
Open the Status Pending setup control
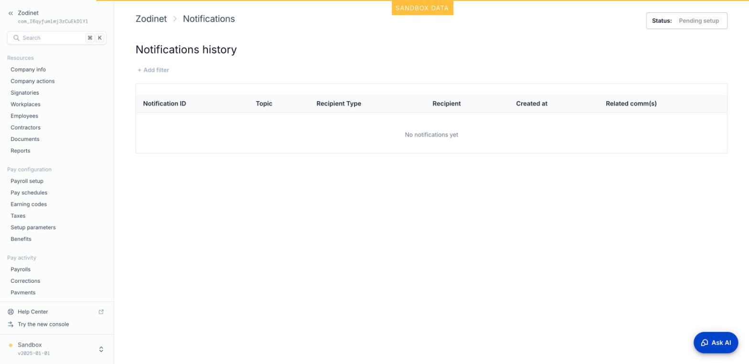click(x=686, y=21)
